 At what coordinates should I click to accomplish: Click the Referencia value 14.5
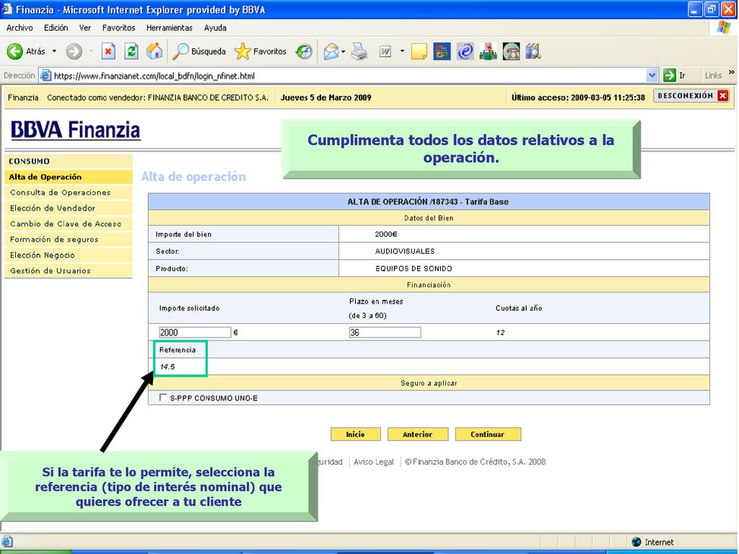coord(167,367)
